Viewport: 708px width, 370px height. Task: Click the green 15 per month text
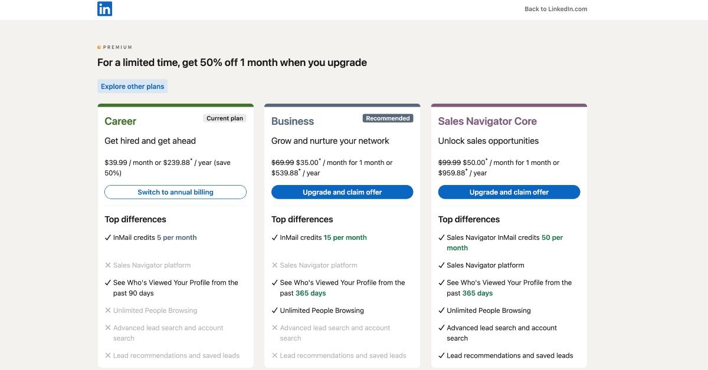click(345, 237)
